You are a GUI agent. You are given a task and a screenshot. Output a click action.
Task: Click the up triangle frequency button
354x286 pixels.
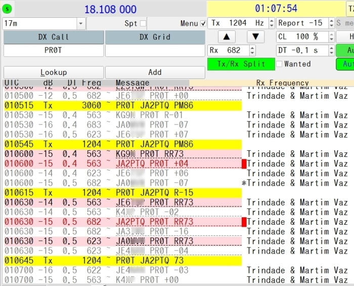coord(227,36)
